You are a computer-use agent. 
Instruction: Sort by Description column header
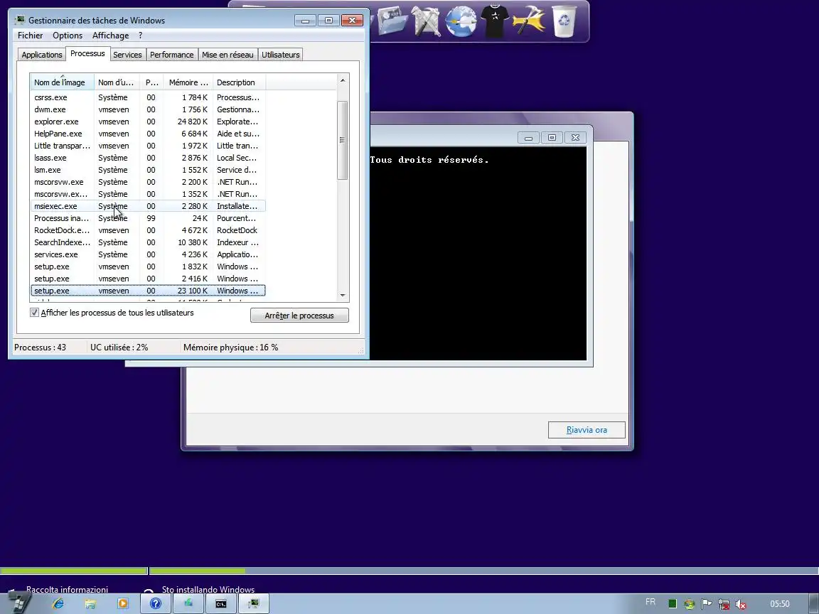[x=239, y=82]
